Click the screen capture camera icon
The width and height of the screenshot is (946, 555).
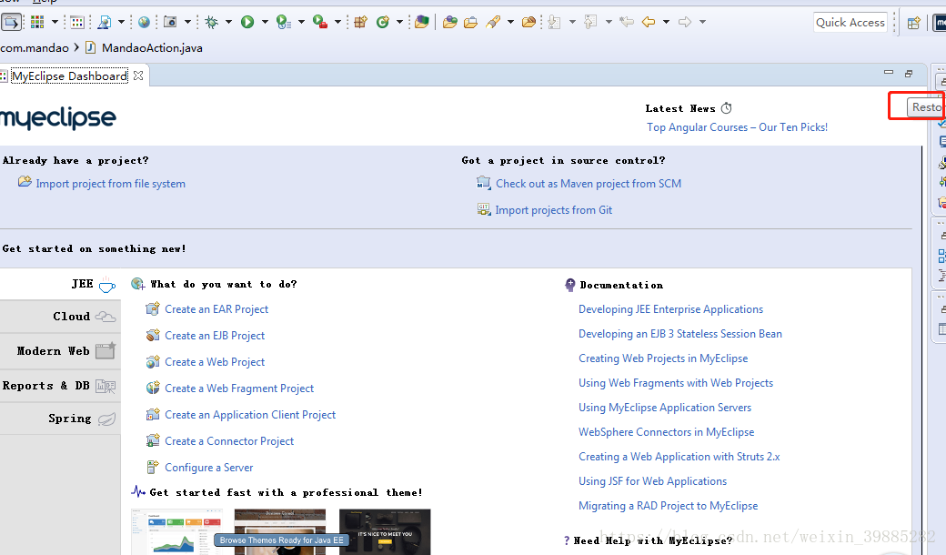(x=170, y=23)
